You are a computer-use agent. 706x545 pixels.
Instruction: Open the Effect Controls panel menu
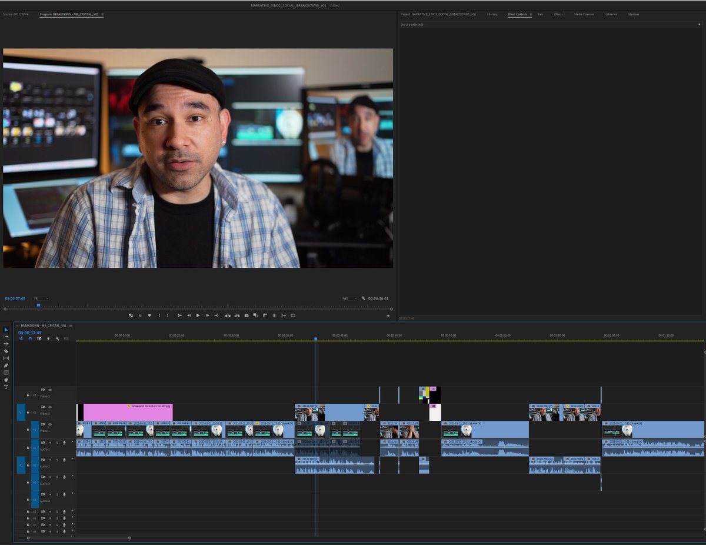(x=531, y=14)
